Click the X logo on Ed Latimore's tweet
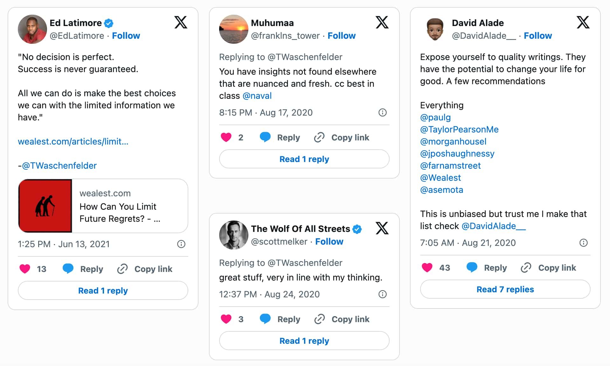 click(x=181, y=23)
